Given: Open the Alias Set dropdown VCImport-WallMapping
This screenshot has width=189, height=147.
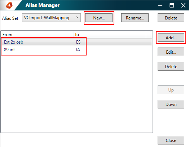Looking at the screenshot, I should [51, 18].
